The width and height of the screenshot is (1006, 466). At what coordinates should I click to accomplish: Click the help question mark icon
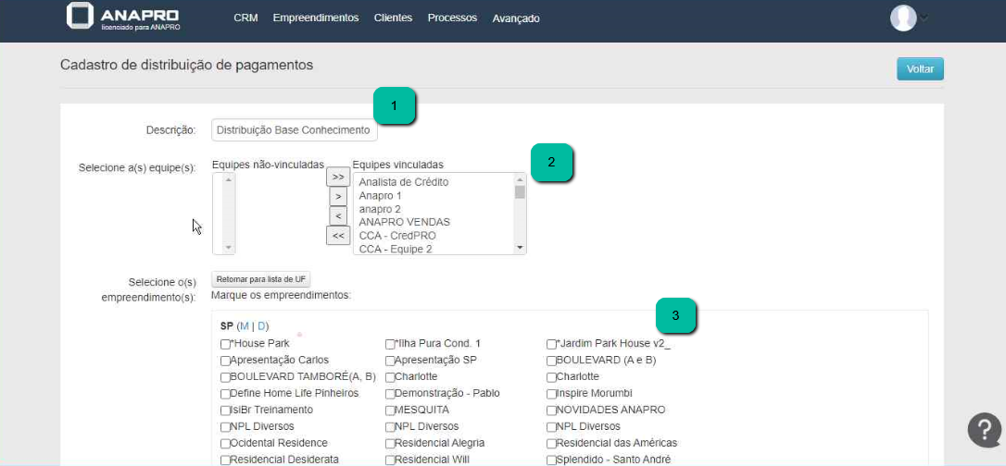984,430
